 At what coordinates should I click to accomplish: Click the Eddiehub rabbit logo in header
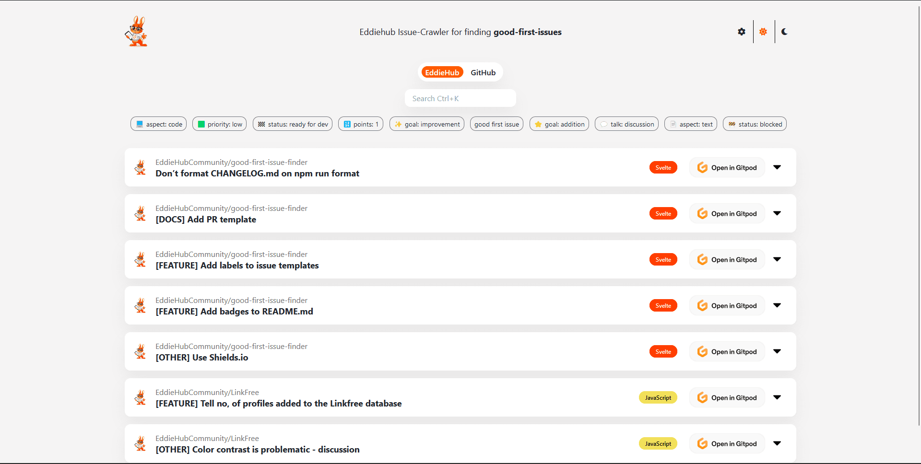click(x=137, y=32)
